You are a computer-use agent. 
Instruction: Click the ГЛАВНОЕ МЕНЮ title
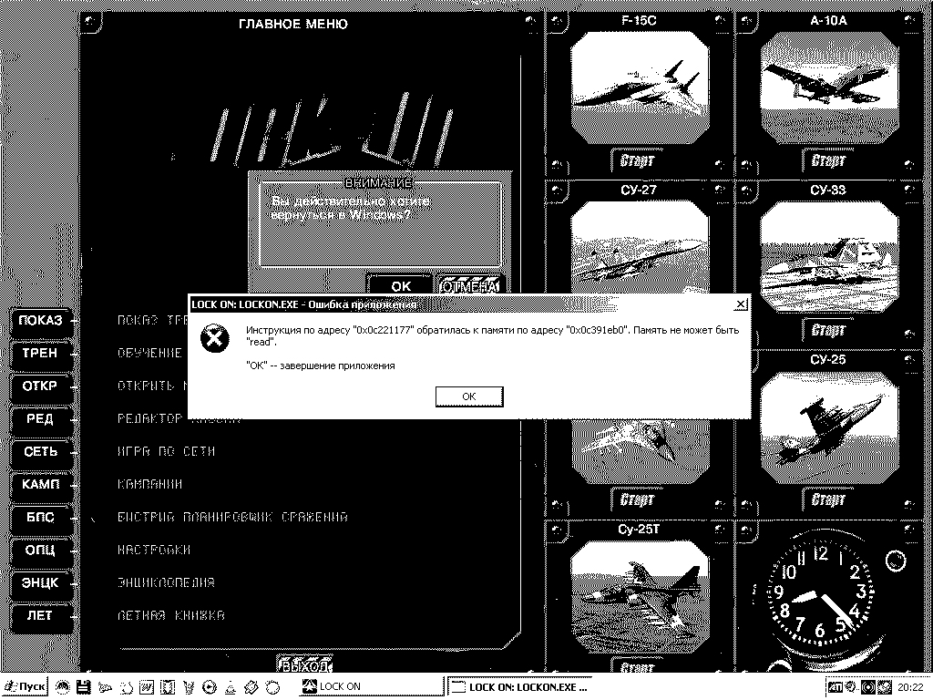pos(293,24)
